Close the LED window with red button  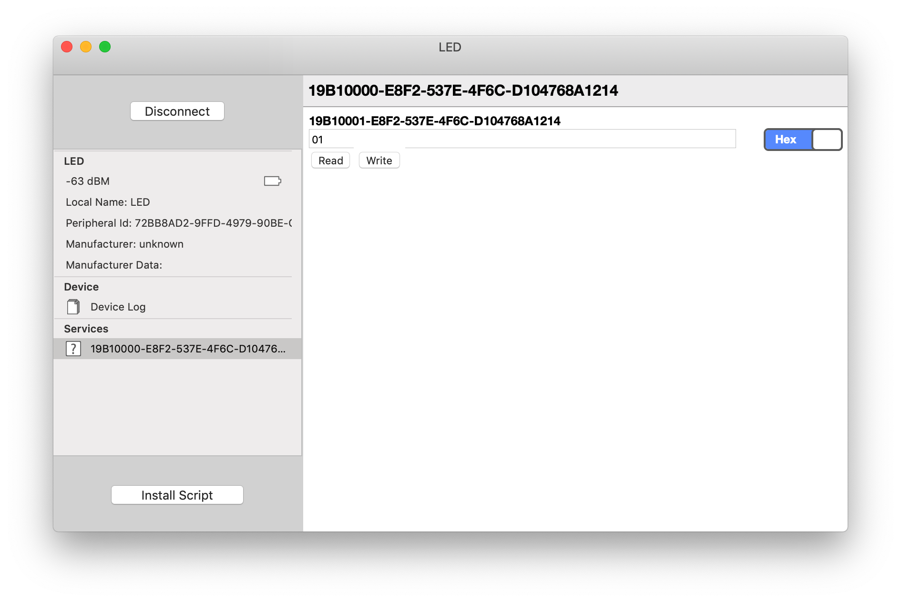(67, 47)
